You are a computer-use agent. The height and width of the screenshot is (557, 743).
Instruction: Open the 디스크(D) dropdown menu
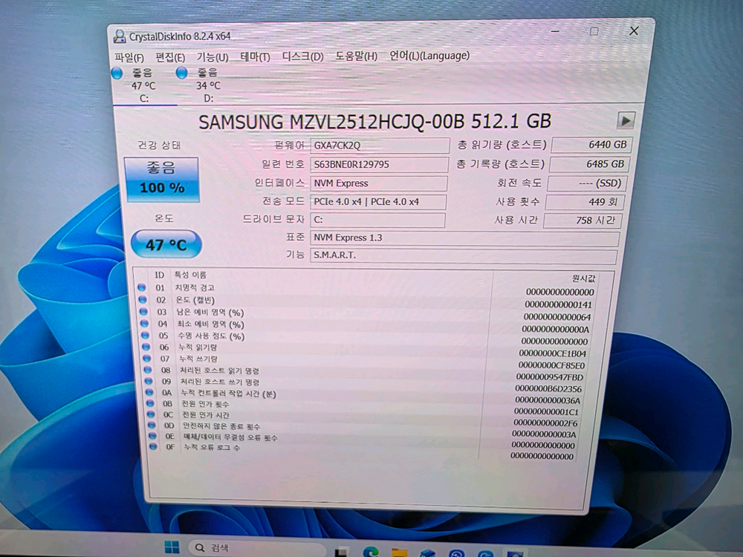[x=300, y=56]
